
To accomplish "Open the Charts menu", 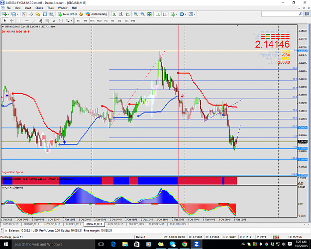I will click(x=39, y=8).
